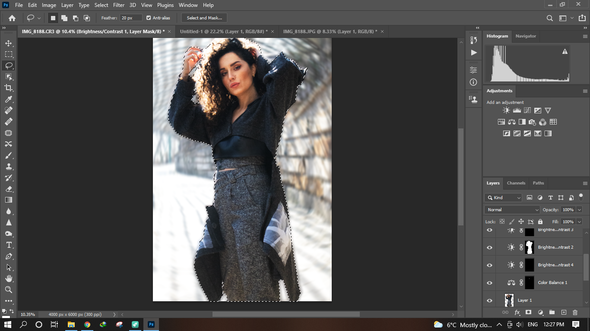Set Intersect with selection mode
Screen dimensions: 590x331
tap(86, 18)
